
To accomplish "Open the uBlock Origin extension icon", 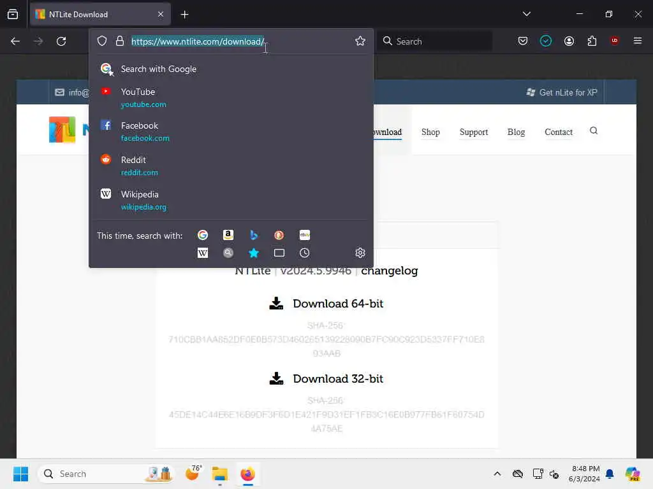I will pyautogui.click(x=614, y=41).
